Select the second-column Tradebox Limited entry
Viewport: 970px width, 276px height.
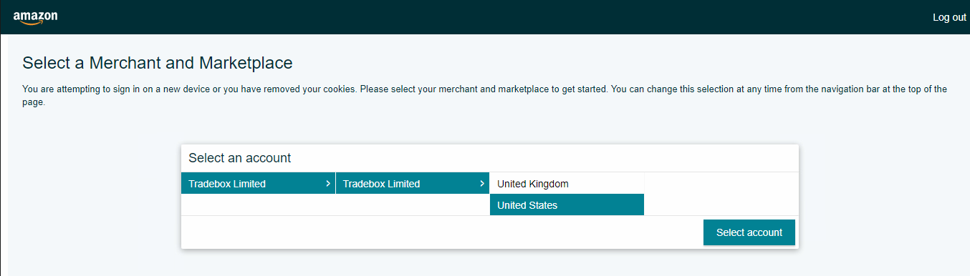coord(413,184)
